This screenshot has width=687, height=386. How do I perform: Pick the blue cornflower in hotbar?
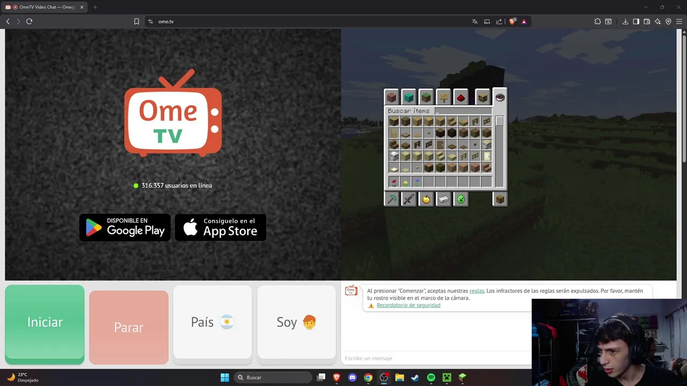pos(417,183)
